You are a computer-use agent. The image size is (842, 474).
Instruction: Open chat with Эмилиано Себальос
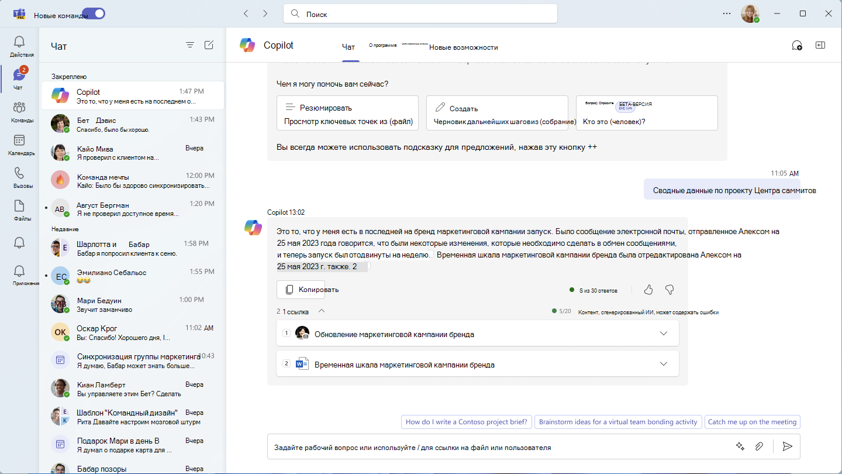coord(133,276)
